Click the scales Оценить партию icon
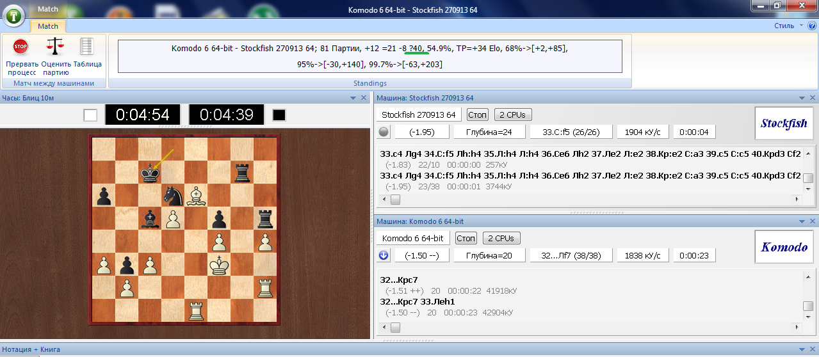This screenshot has height=357, width=819. (56, 47)
